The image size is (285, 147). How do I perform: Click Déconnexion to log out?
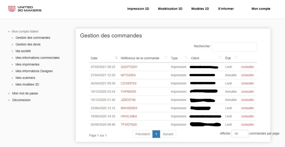[x=21, y=100]
